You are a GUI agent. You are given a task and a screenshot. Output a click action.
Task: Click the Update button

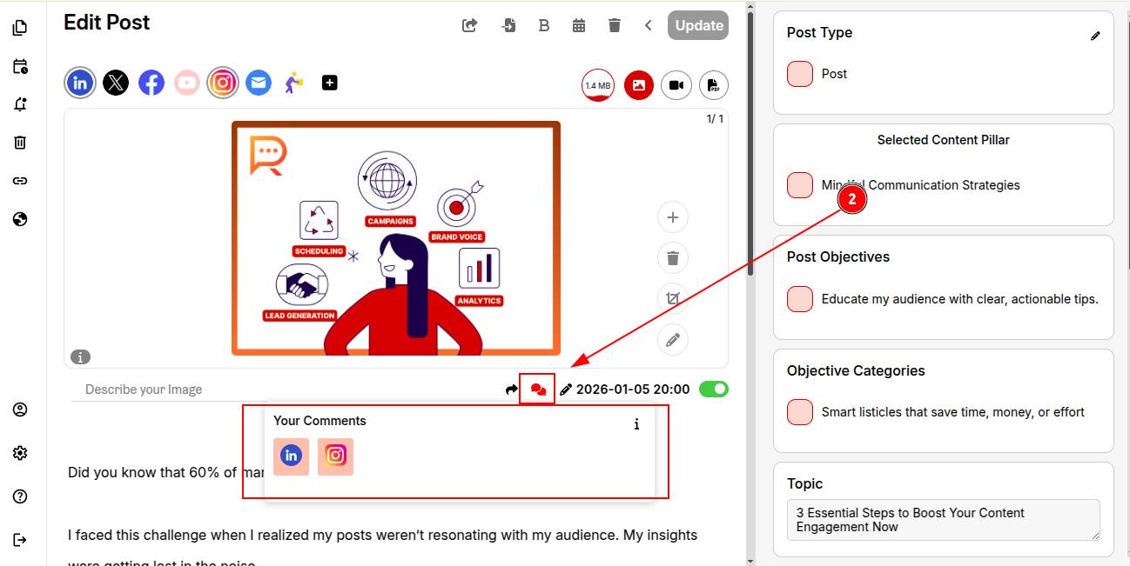(698, 25)
